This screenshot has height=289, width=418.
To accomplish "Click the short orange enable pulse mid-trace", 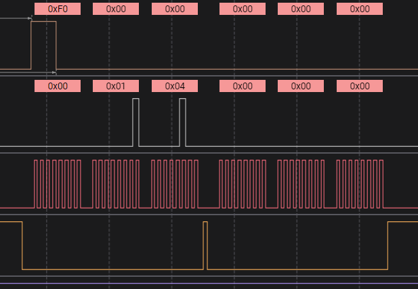I will pyautogui.click(x=205, y=246).
